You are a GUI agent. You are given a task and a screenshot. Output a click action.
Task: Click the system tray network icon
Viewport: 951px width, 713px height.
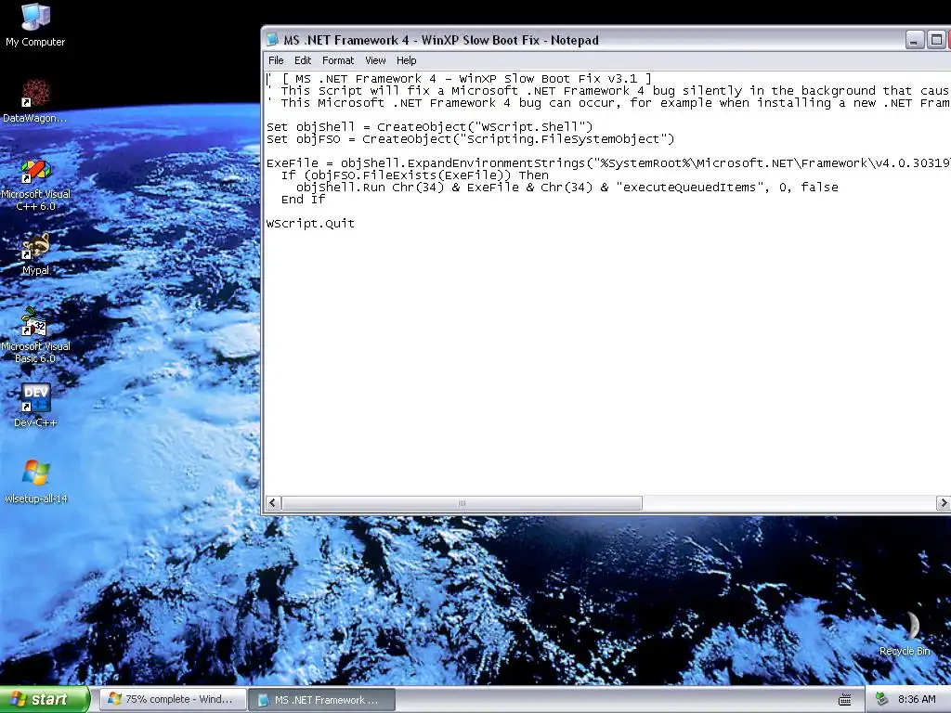pos(881,699)
